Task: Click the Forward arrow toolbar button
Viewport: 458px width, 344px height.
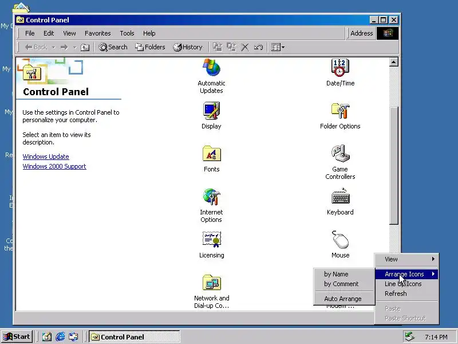Action: pos(64,47)
